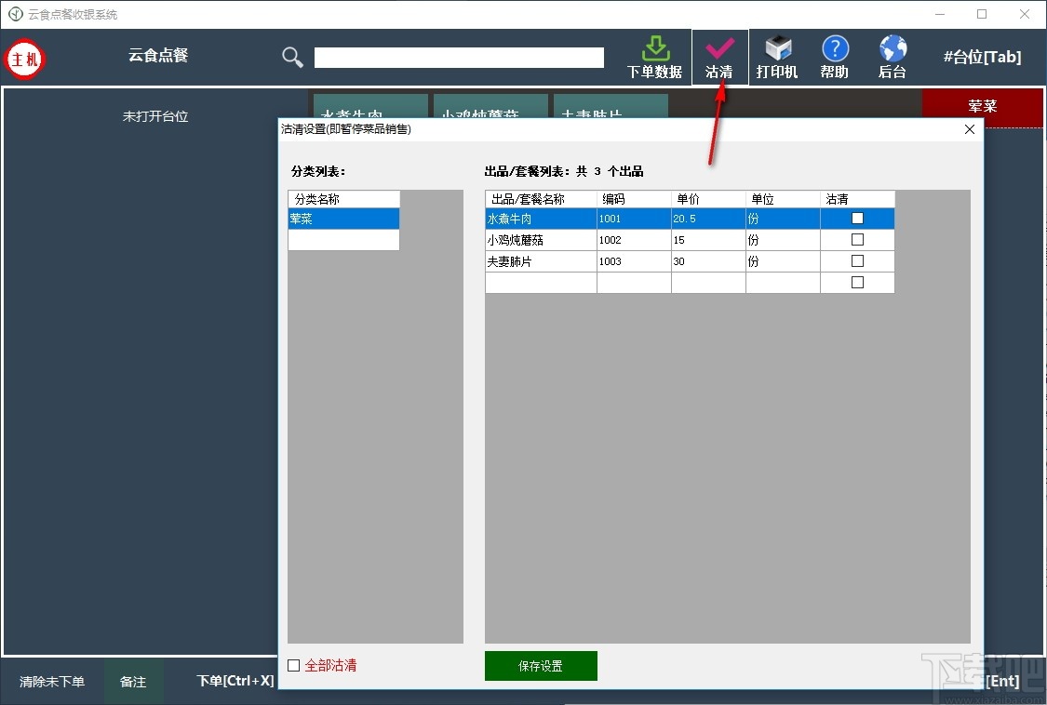Click the 编码 column header
This screenshot has height=705, width=1047.
click(634, 199)
